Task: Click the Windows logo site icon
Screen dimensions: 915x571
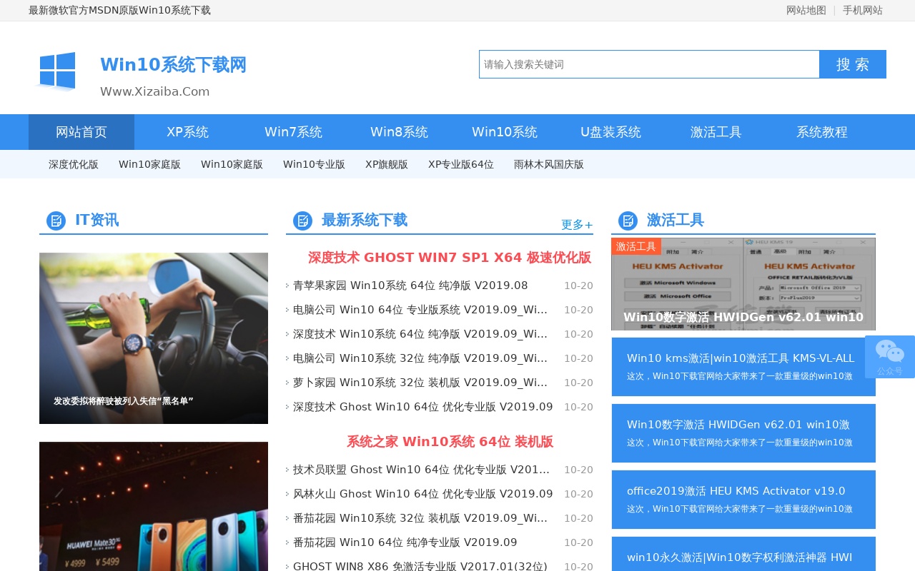Action: [56, 71]
